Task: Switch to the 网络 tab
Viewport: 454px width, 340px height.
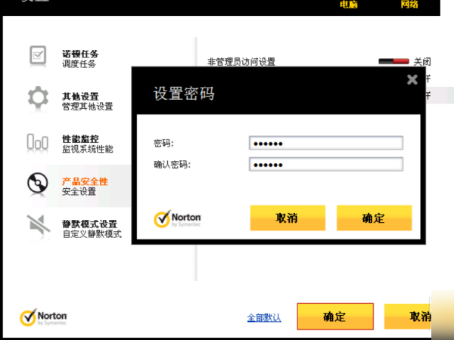Action: [x=409, y=5]
